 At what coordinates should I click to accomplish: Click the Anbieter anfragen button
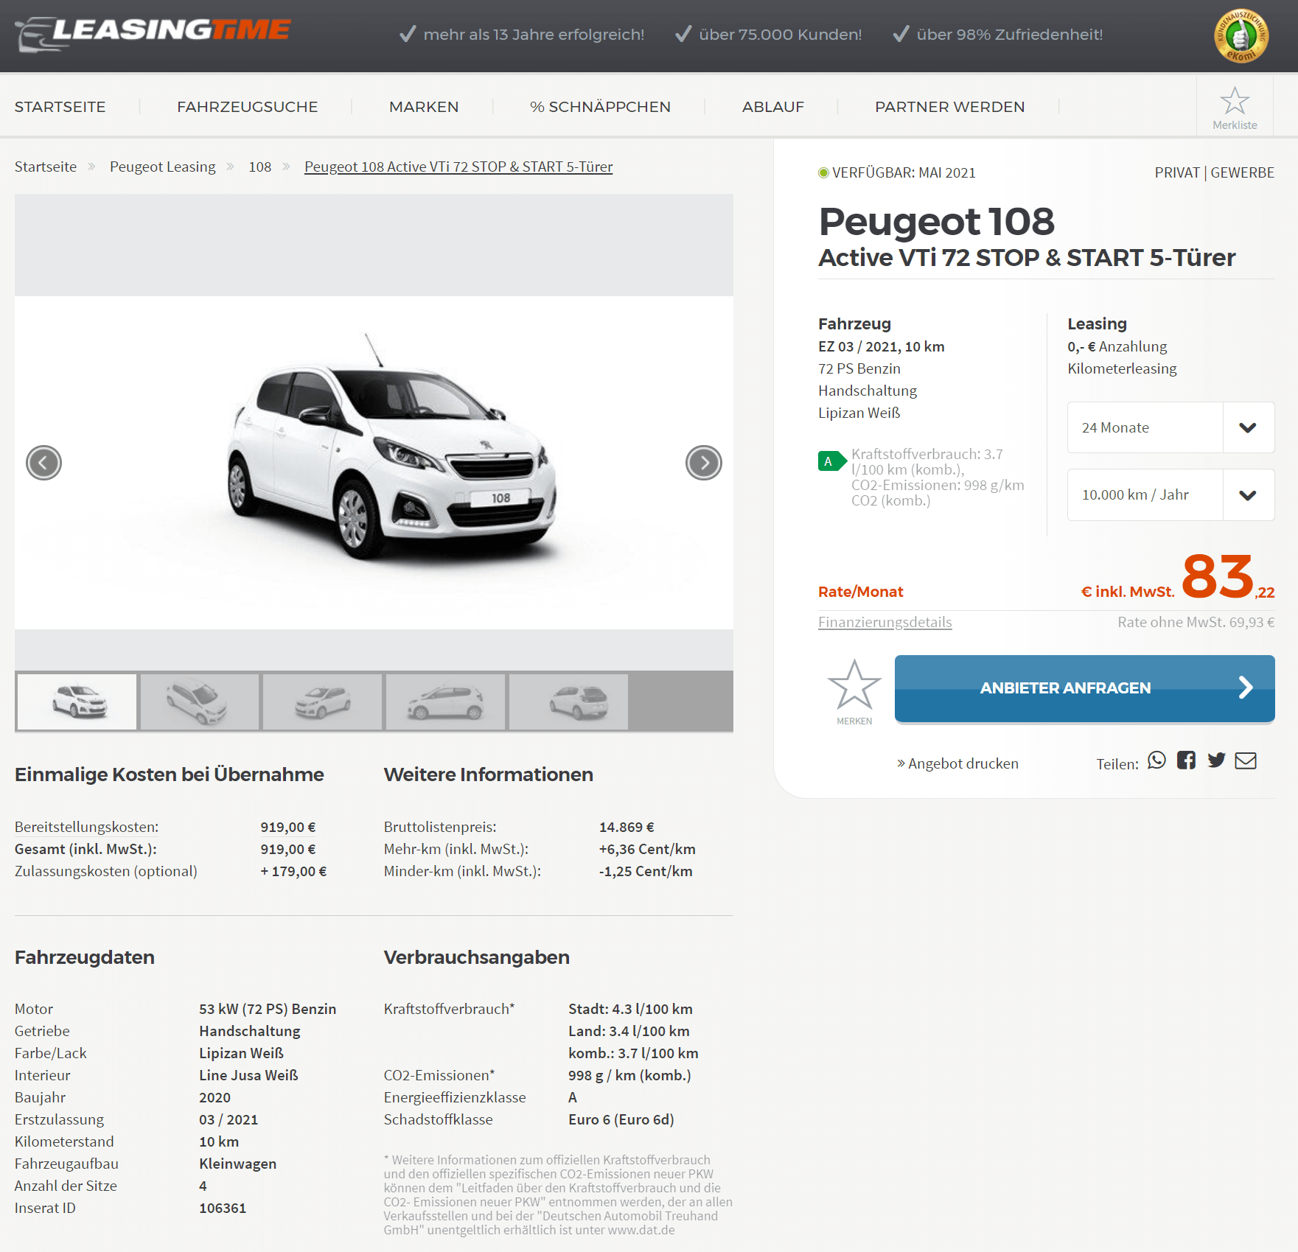click(1085, 688)
